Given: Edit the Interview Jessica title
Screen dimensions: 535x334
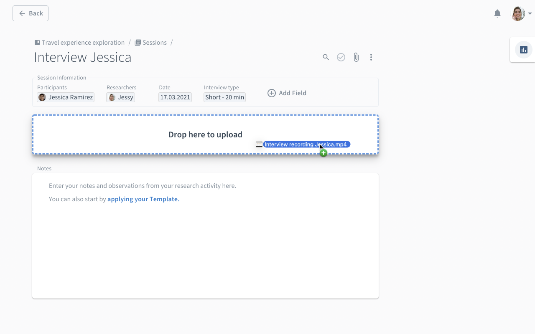Looking at the screenshot, I should pyautogui.click(x=83, y=57).
